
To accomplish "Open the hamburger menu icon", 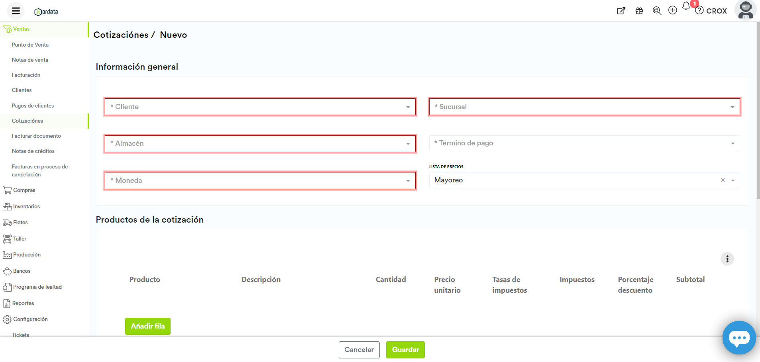I will [x=16, y=11].
